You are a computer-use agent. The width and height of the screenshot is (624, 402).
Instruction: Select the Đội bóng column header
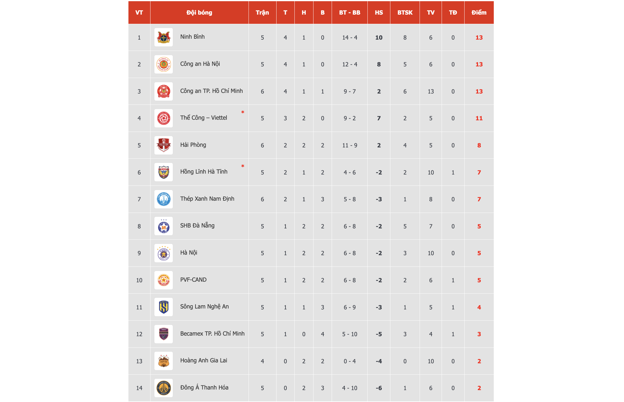click(x=199, y=13)
